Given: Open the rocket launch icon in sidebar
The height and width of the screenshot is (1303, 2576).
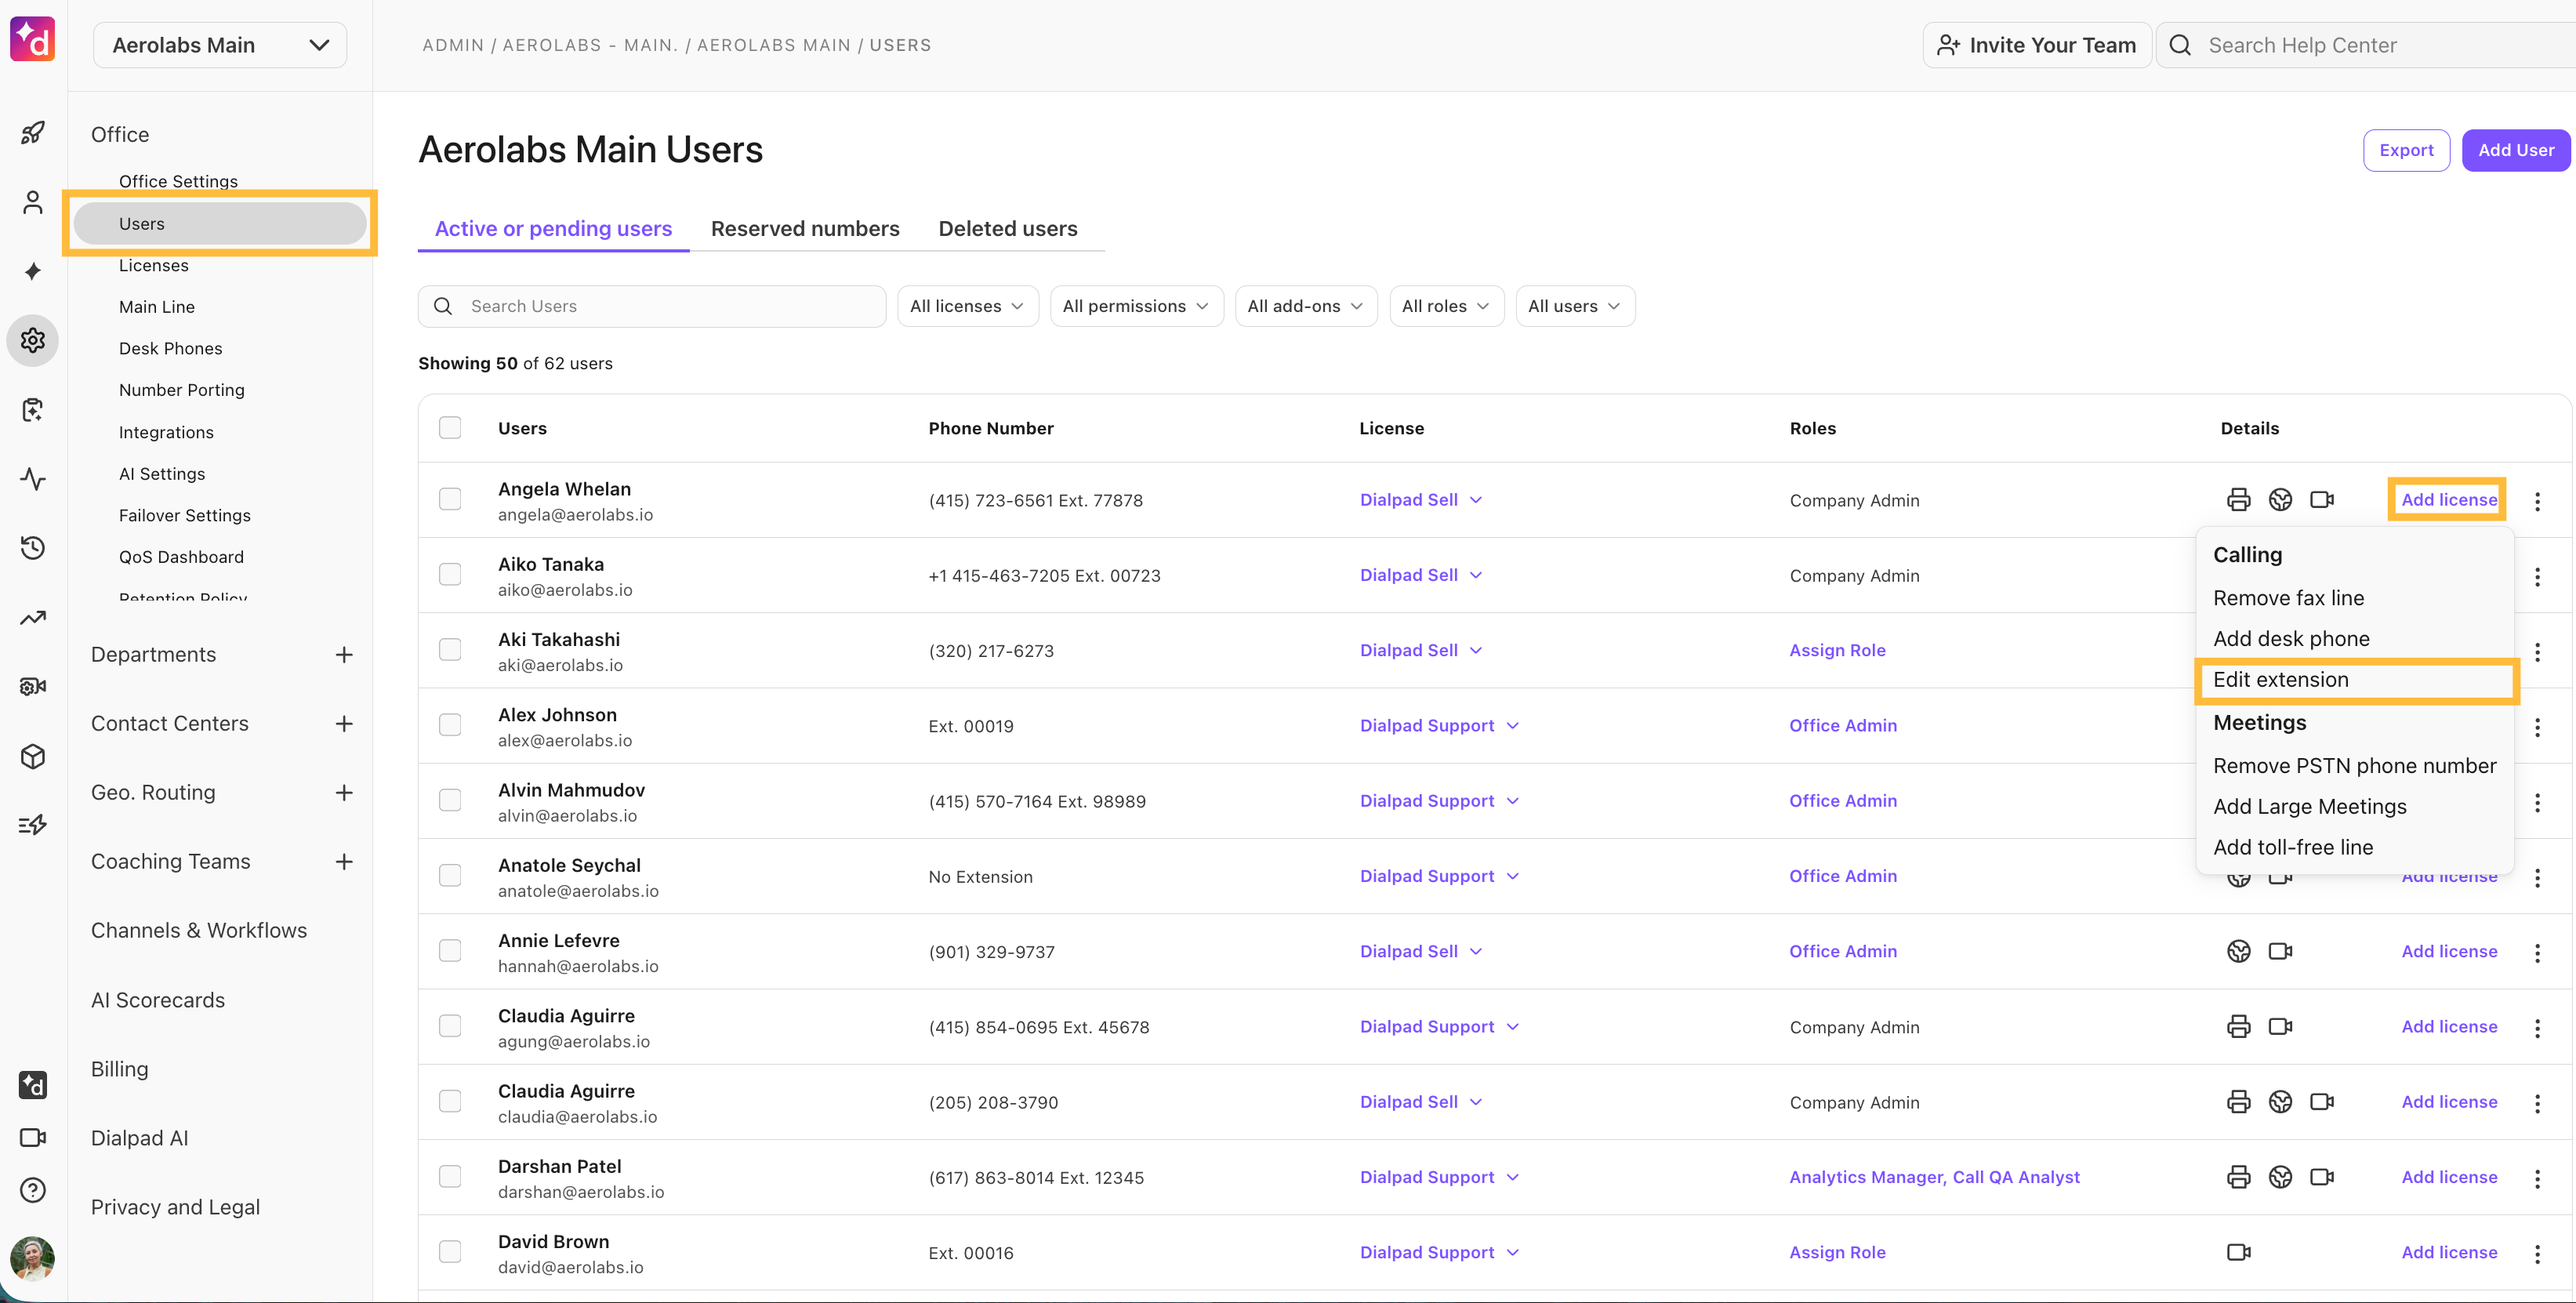Looking at the screenshot, I should [x=33, y=133].
